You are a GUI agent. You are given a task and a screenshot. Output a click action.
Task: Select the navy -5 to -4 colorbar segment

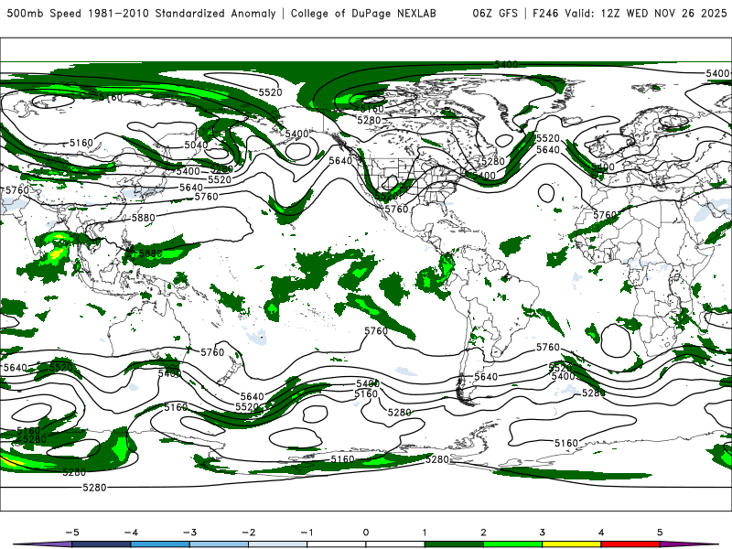click(x=102, y=544)
